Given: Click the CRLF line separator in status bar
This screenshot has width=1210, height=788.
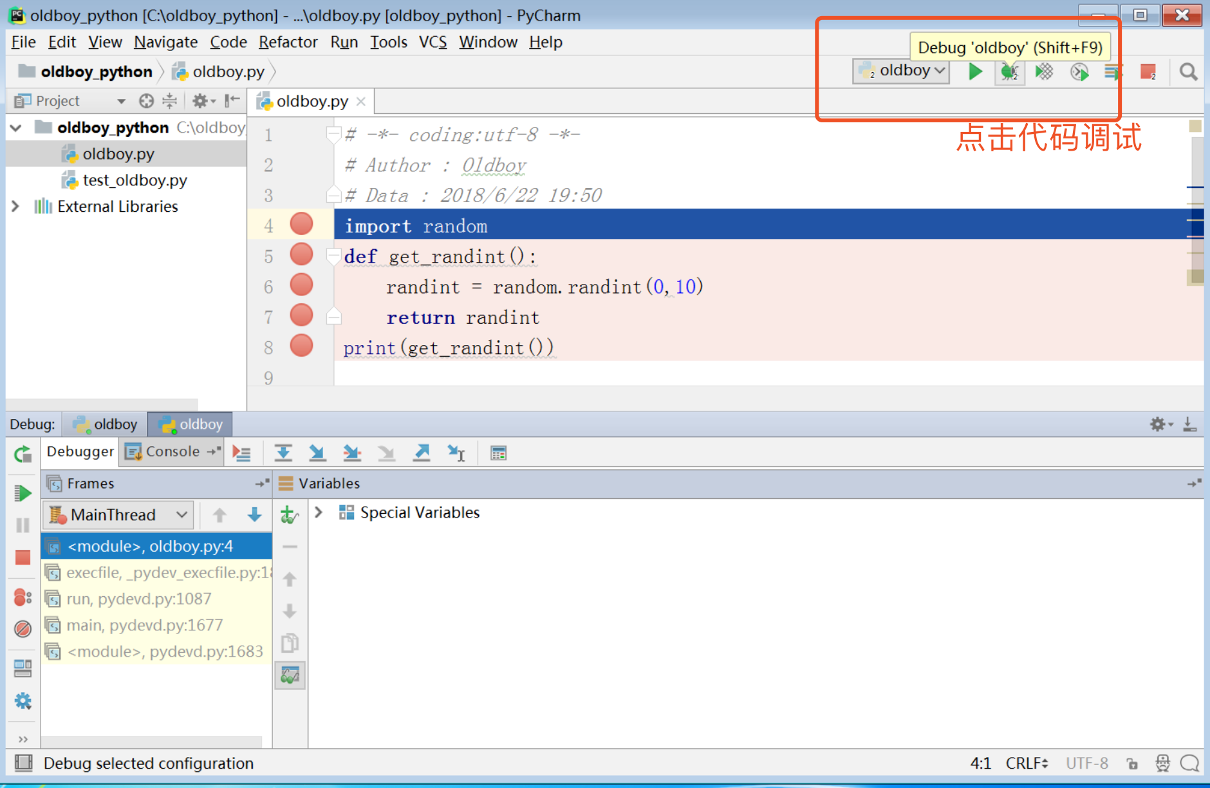Looking at the screenshot, I should (x=1027, y=764).
